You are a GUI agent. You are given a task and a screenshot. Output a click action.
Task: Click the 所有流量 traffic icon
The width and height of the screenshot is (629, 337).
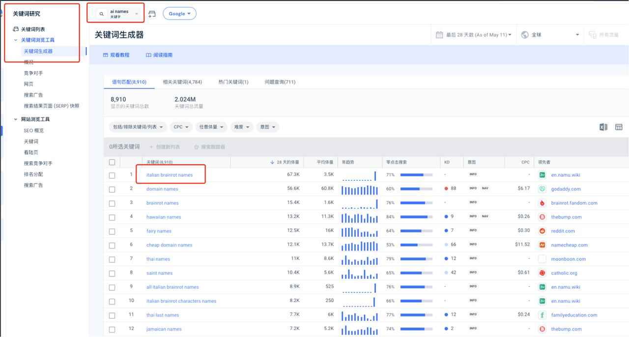593,35
